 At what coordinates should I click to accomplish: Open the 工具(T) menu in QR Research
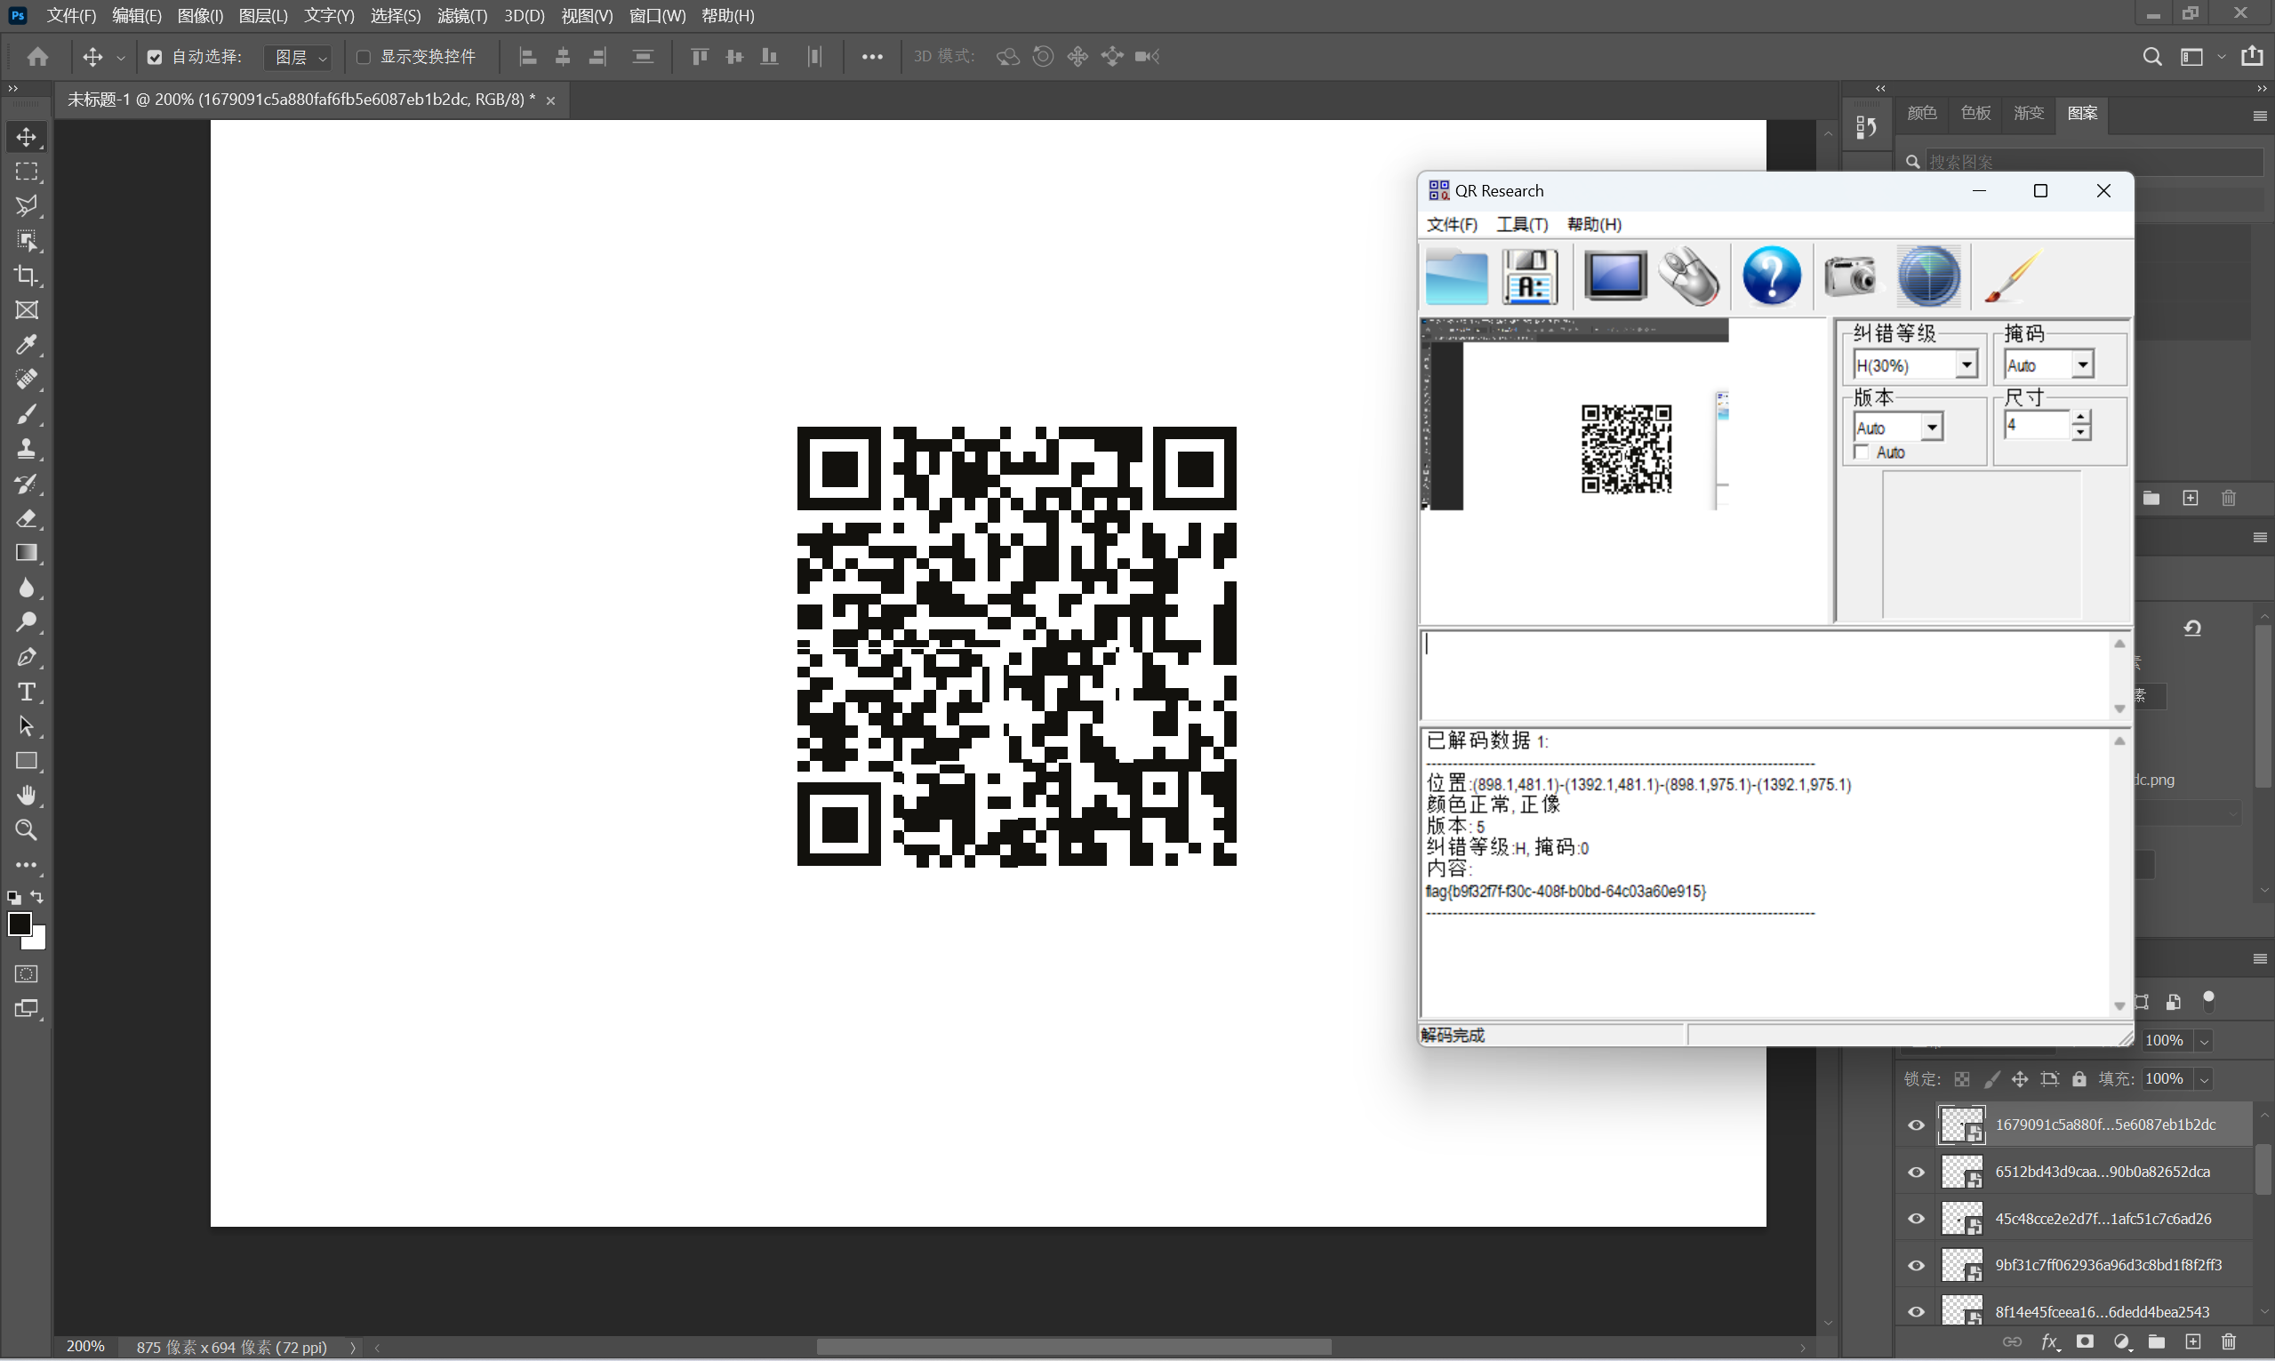[x=1522, y=225]
